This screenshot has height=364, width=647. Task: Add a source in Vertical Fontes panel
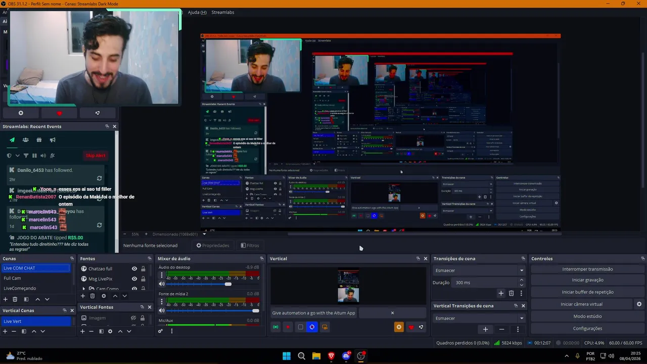[x=82, y=331]
